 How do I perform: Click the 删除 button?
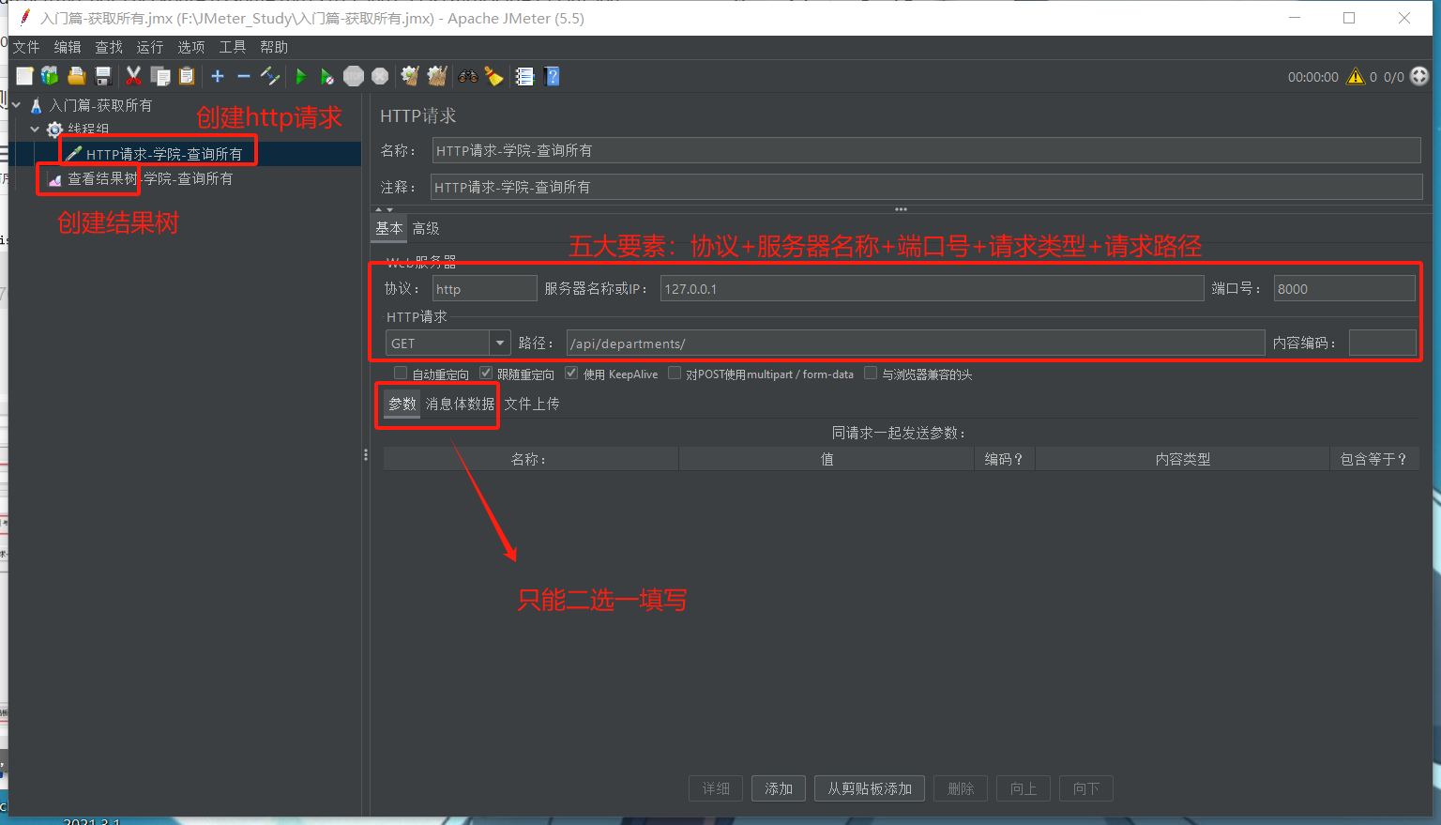pos(961,788)
